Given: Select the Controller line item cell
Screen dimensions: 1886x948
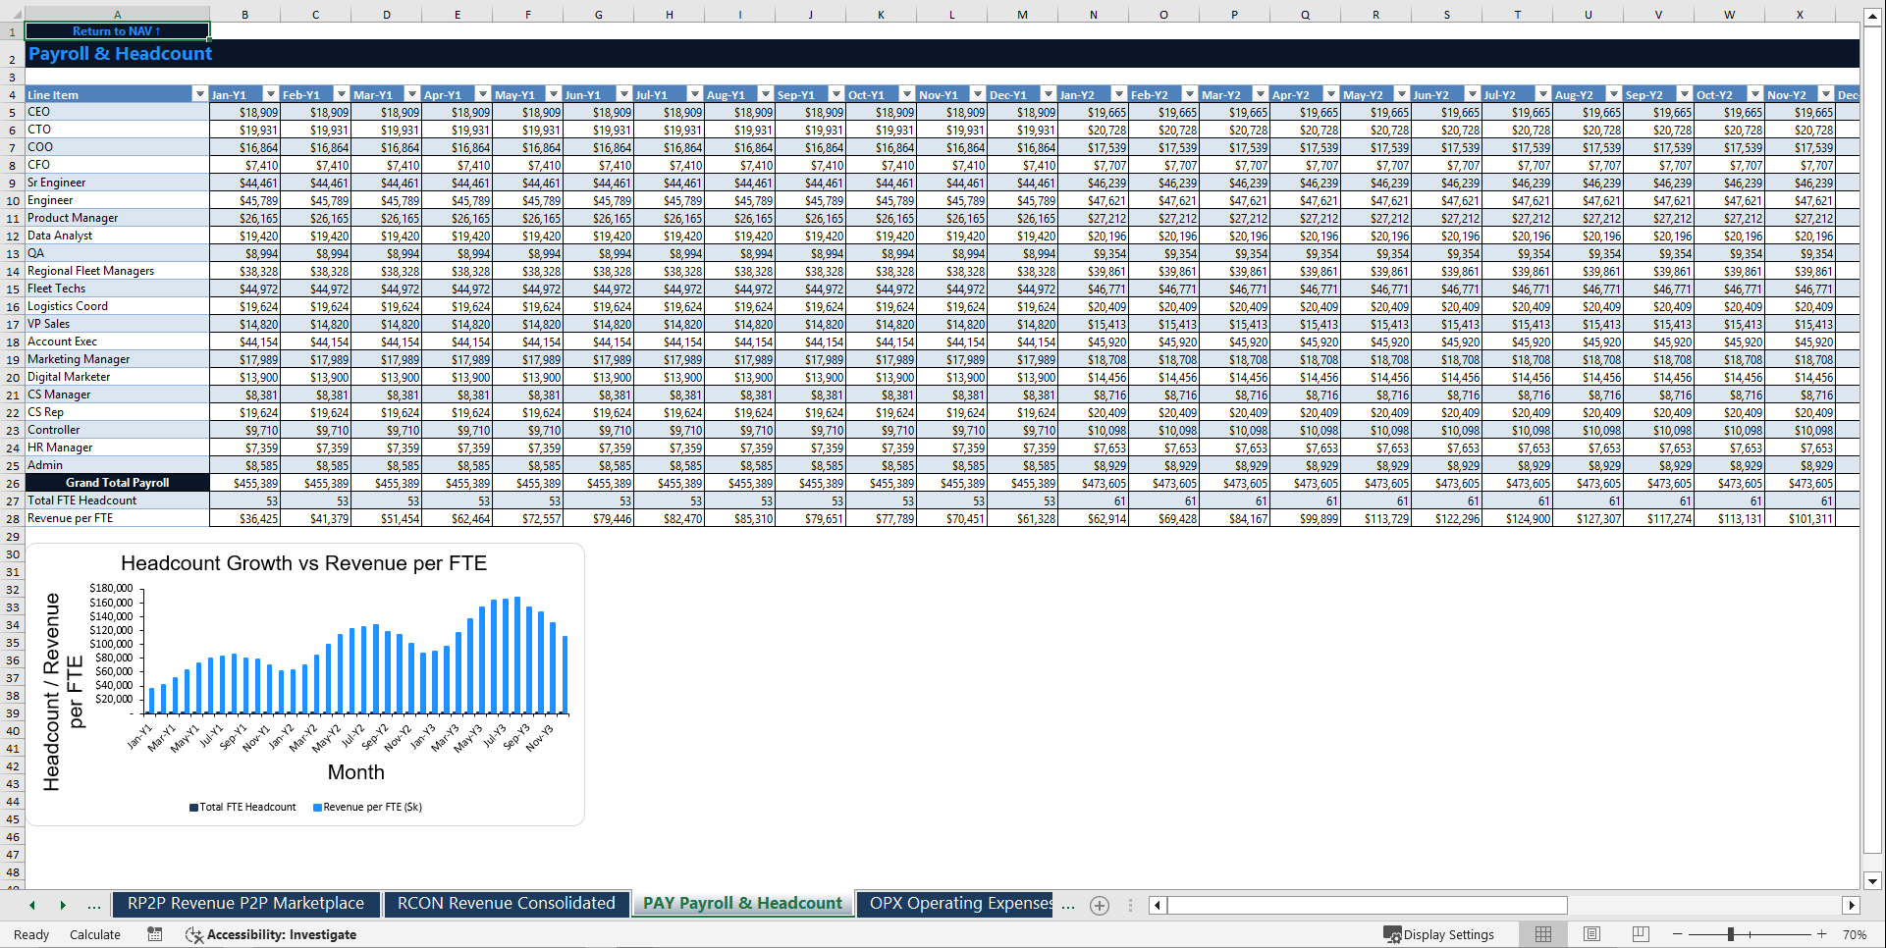Looking at the screenshot, I should pyautogui.click(x=117, y=430).
